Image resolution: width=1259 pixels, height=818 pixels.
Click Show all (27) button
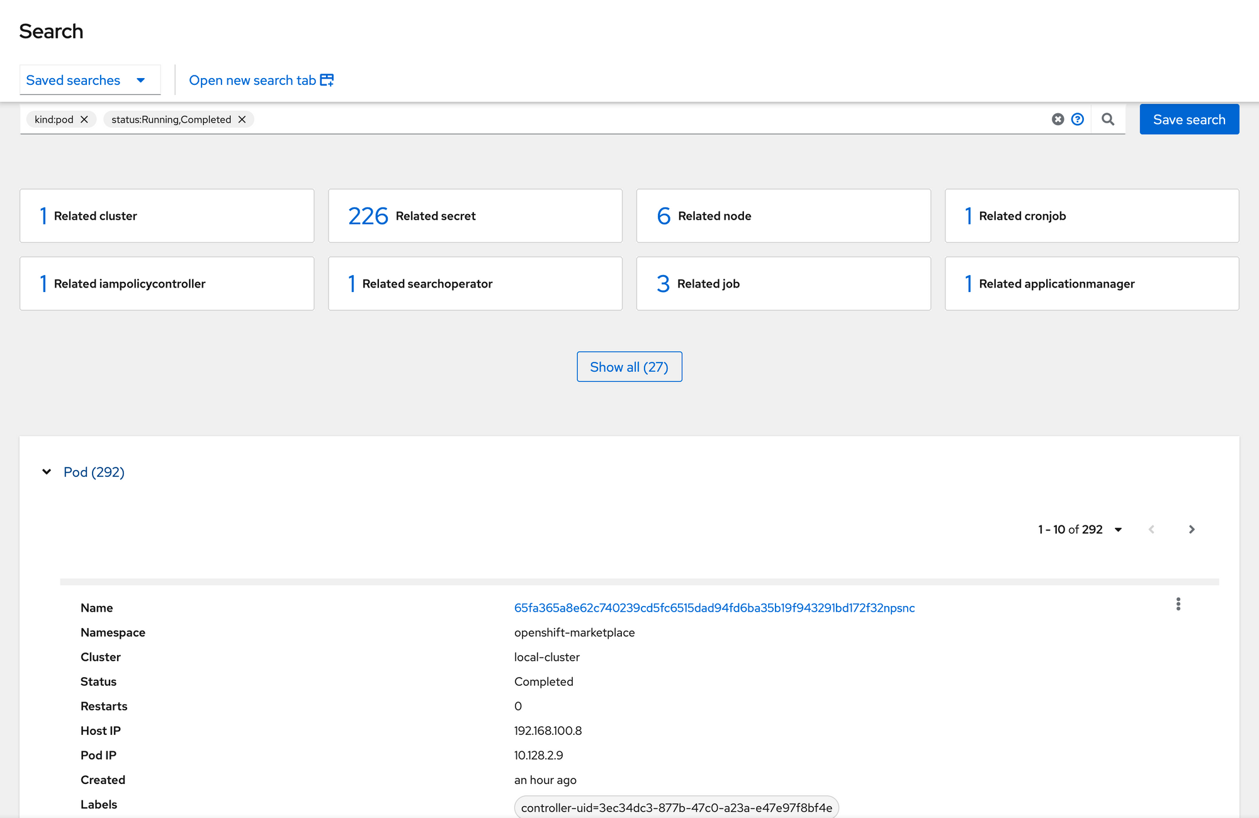point(629,367)
